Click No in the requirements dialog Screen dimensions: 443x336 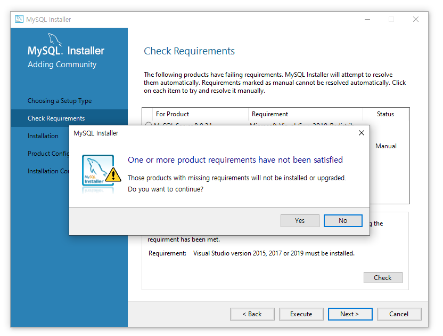pyautogui.click(x=343, y=220)
